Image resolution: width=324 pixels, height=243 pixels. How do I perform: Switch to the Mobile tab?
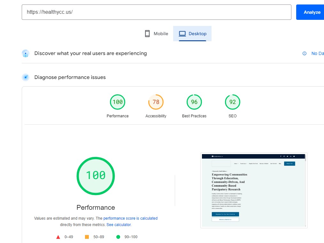click(x=157, y=34)
